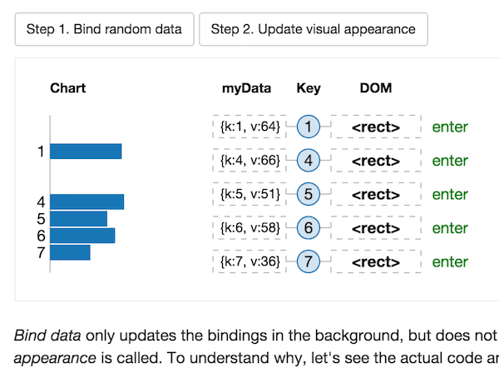Click the chart bar labeled 6
Image resolution: width=499 pixels, height=388 pixels.
pyautogui.click(x=82, y=236)
